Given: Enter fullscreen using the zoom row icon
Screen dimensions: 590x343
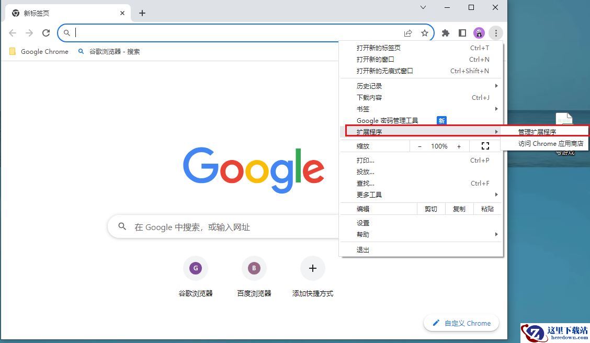Looking at the screenshot, I should point(485,146).
